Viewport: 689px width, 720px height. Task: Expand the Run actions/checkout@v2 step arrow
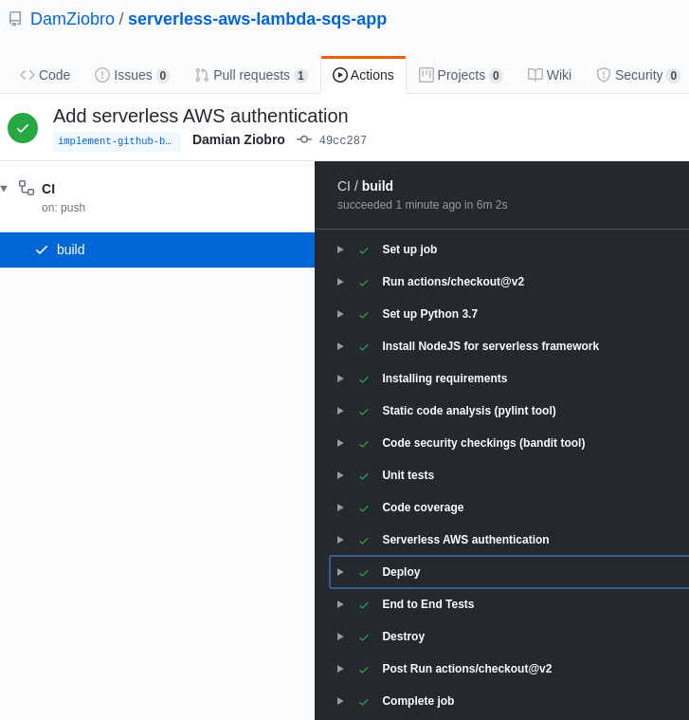click(340, 282)
